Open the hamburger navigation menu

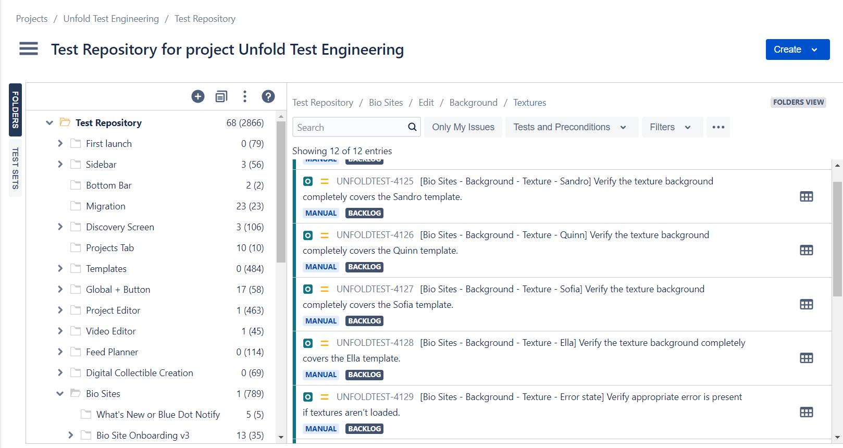click(29, 49)
